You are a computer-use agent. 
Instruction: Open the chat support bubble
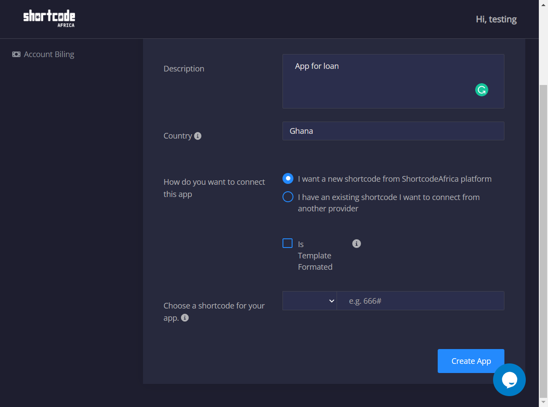coord(509,380)
